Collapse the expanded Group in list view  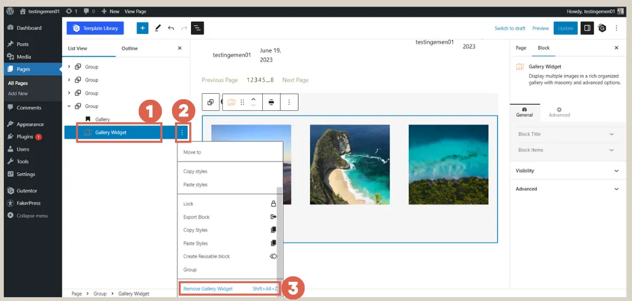(x=69, y=106)
